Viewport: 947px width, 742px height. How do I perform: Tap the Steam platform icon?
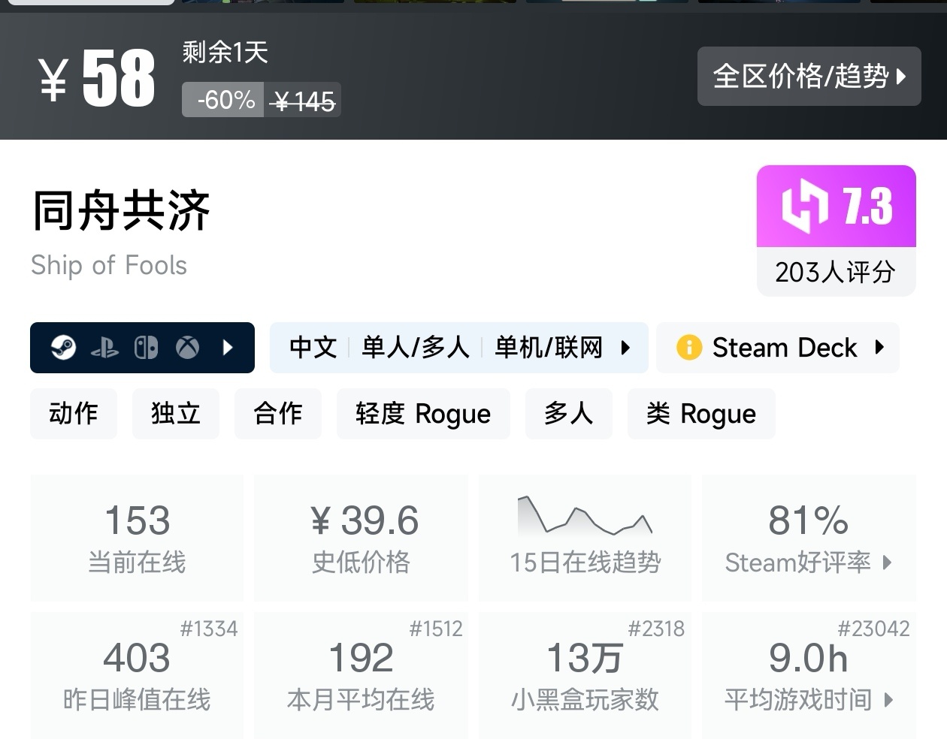63,347
